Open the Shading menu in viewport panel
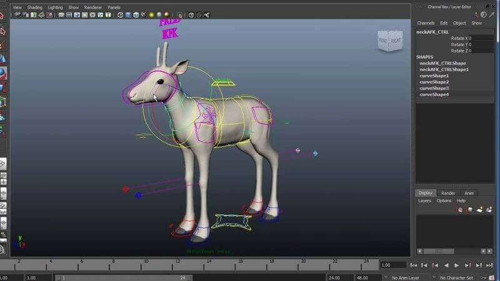 pos(34,7)
